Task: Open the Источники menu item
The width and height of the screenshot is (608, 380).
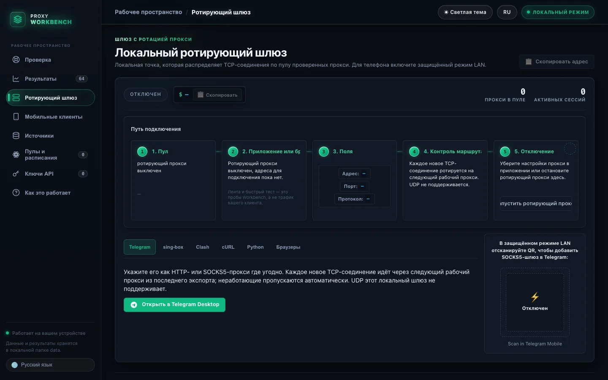Action: pos(50,136)
